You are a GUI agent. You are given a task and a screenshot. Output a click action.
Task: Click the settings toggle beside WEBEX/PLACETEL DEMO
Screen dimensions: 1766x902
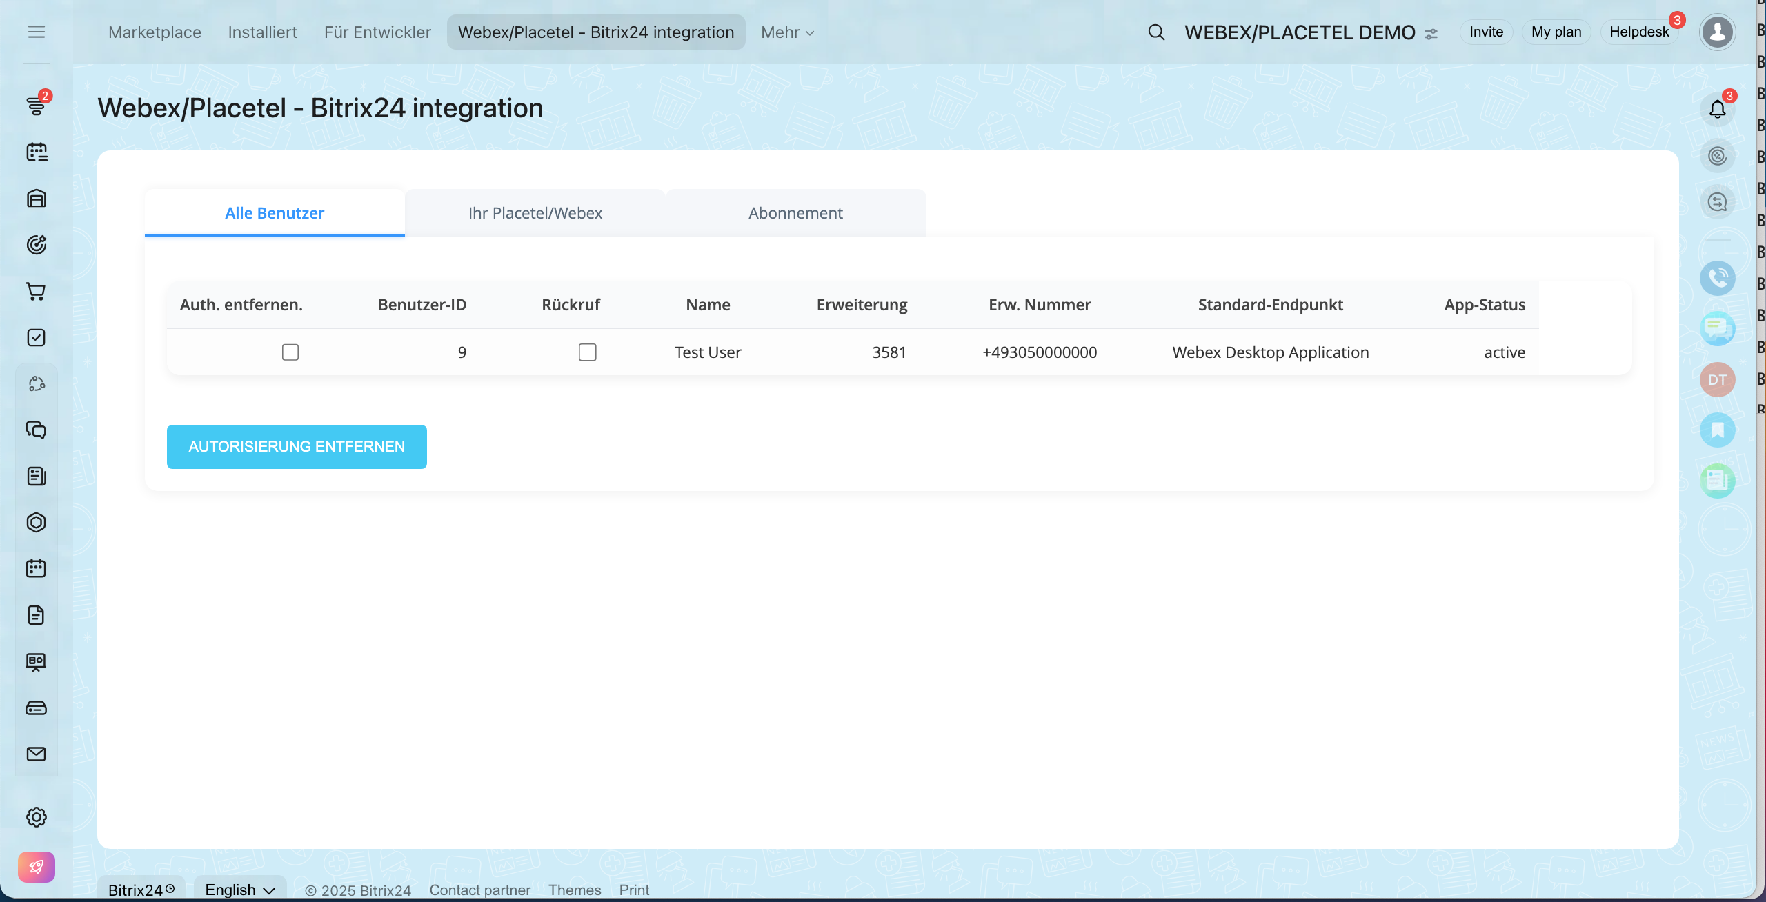tap(1431, 34)
